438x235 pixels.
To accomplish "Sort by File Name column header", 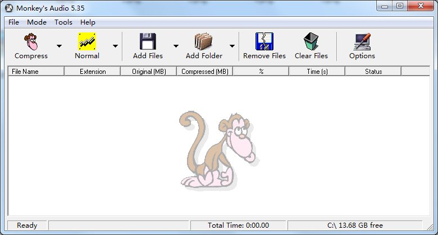I will click(36, 72).
